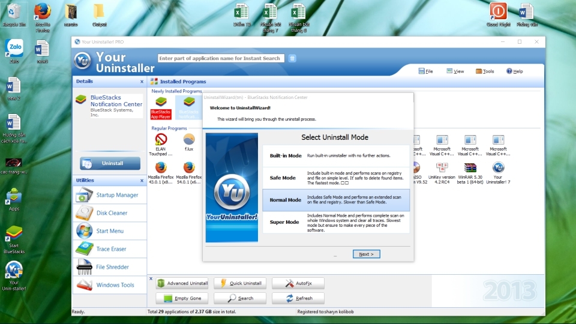Viewport: 576px width, 324px height.
Task: Launch the File Shredder utility
Action: [x=110, y=266]
